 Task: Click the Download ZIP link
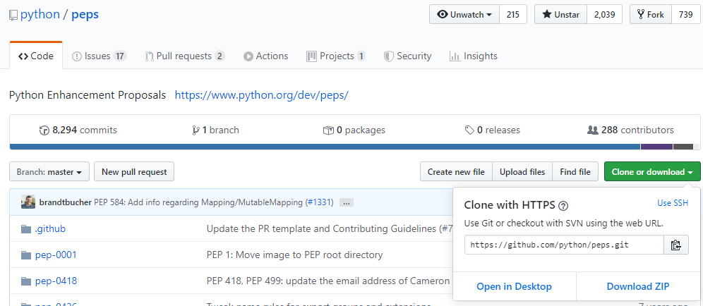[x=637, y=286]
